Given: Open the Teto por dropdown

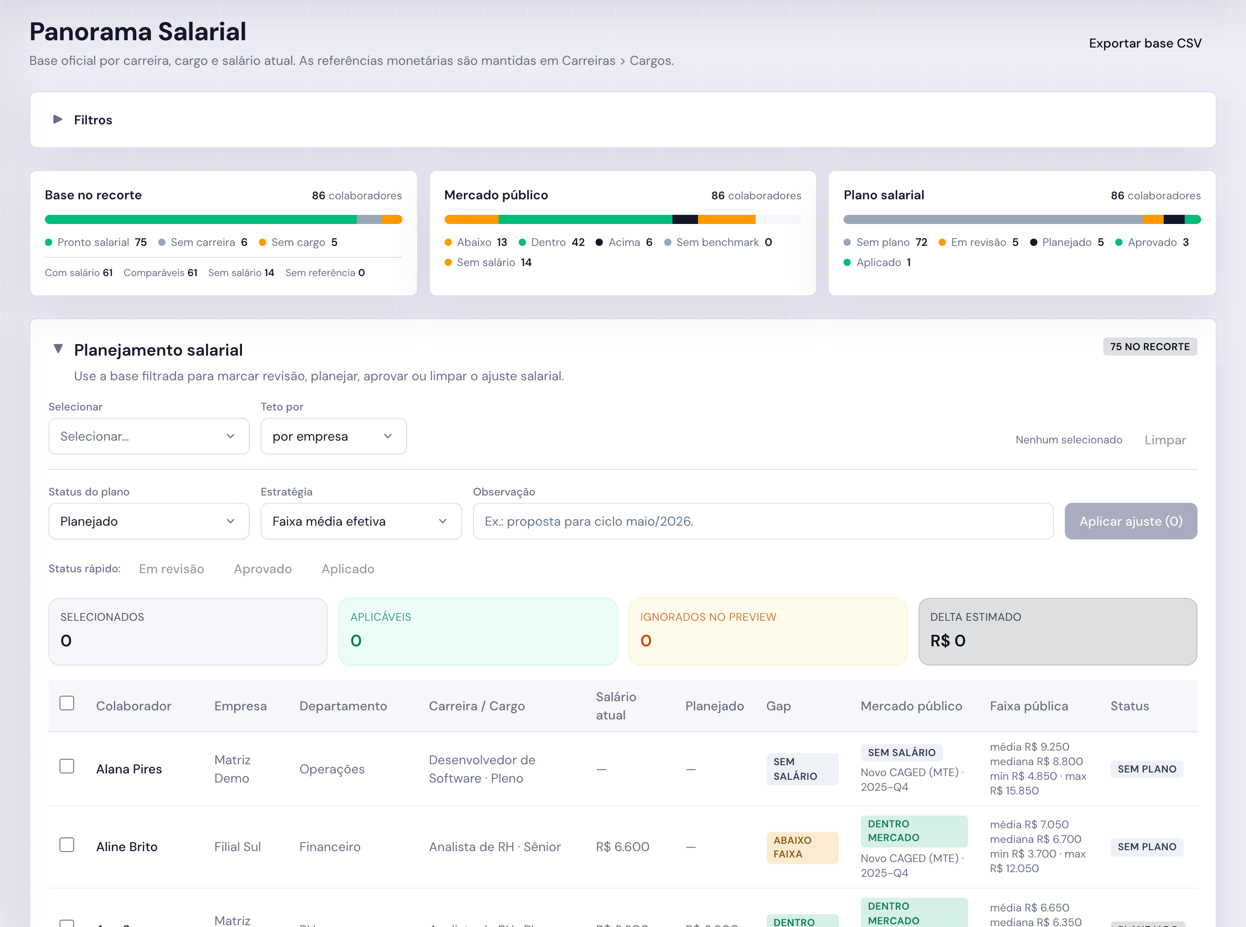Looking at the screenshot, I should pos(333,436).
